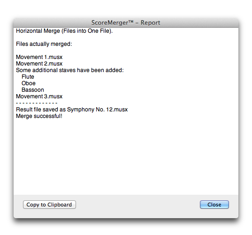Viewport: 252px width, 235px height.
Task: Click the Bassoon staff entry
Action: click(33, 90)
